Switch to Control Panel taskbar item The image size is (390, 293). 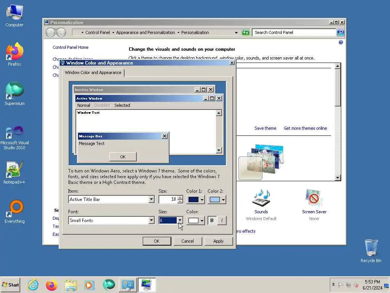click(x=128, y=285)
